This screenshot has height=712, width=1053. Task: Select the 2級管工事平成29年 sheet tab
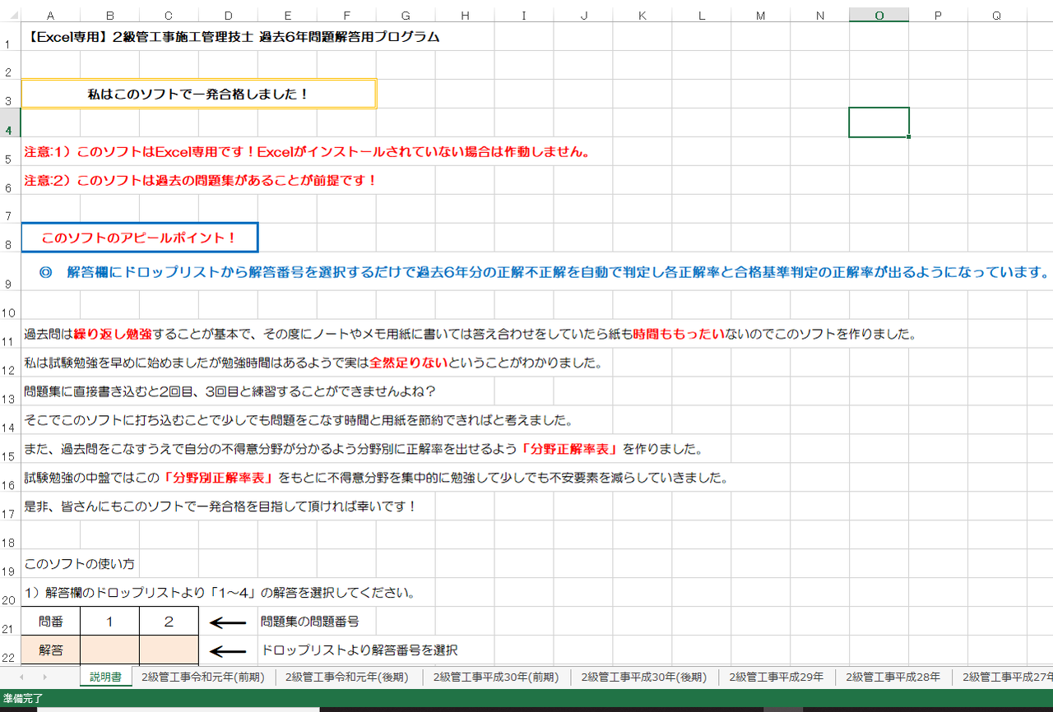[x=776, y=677]
